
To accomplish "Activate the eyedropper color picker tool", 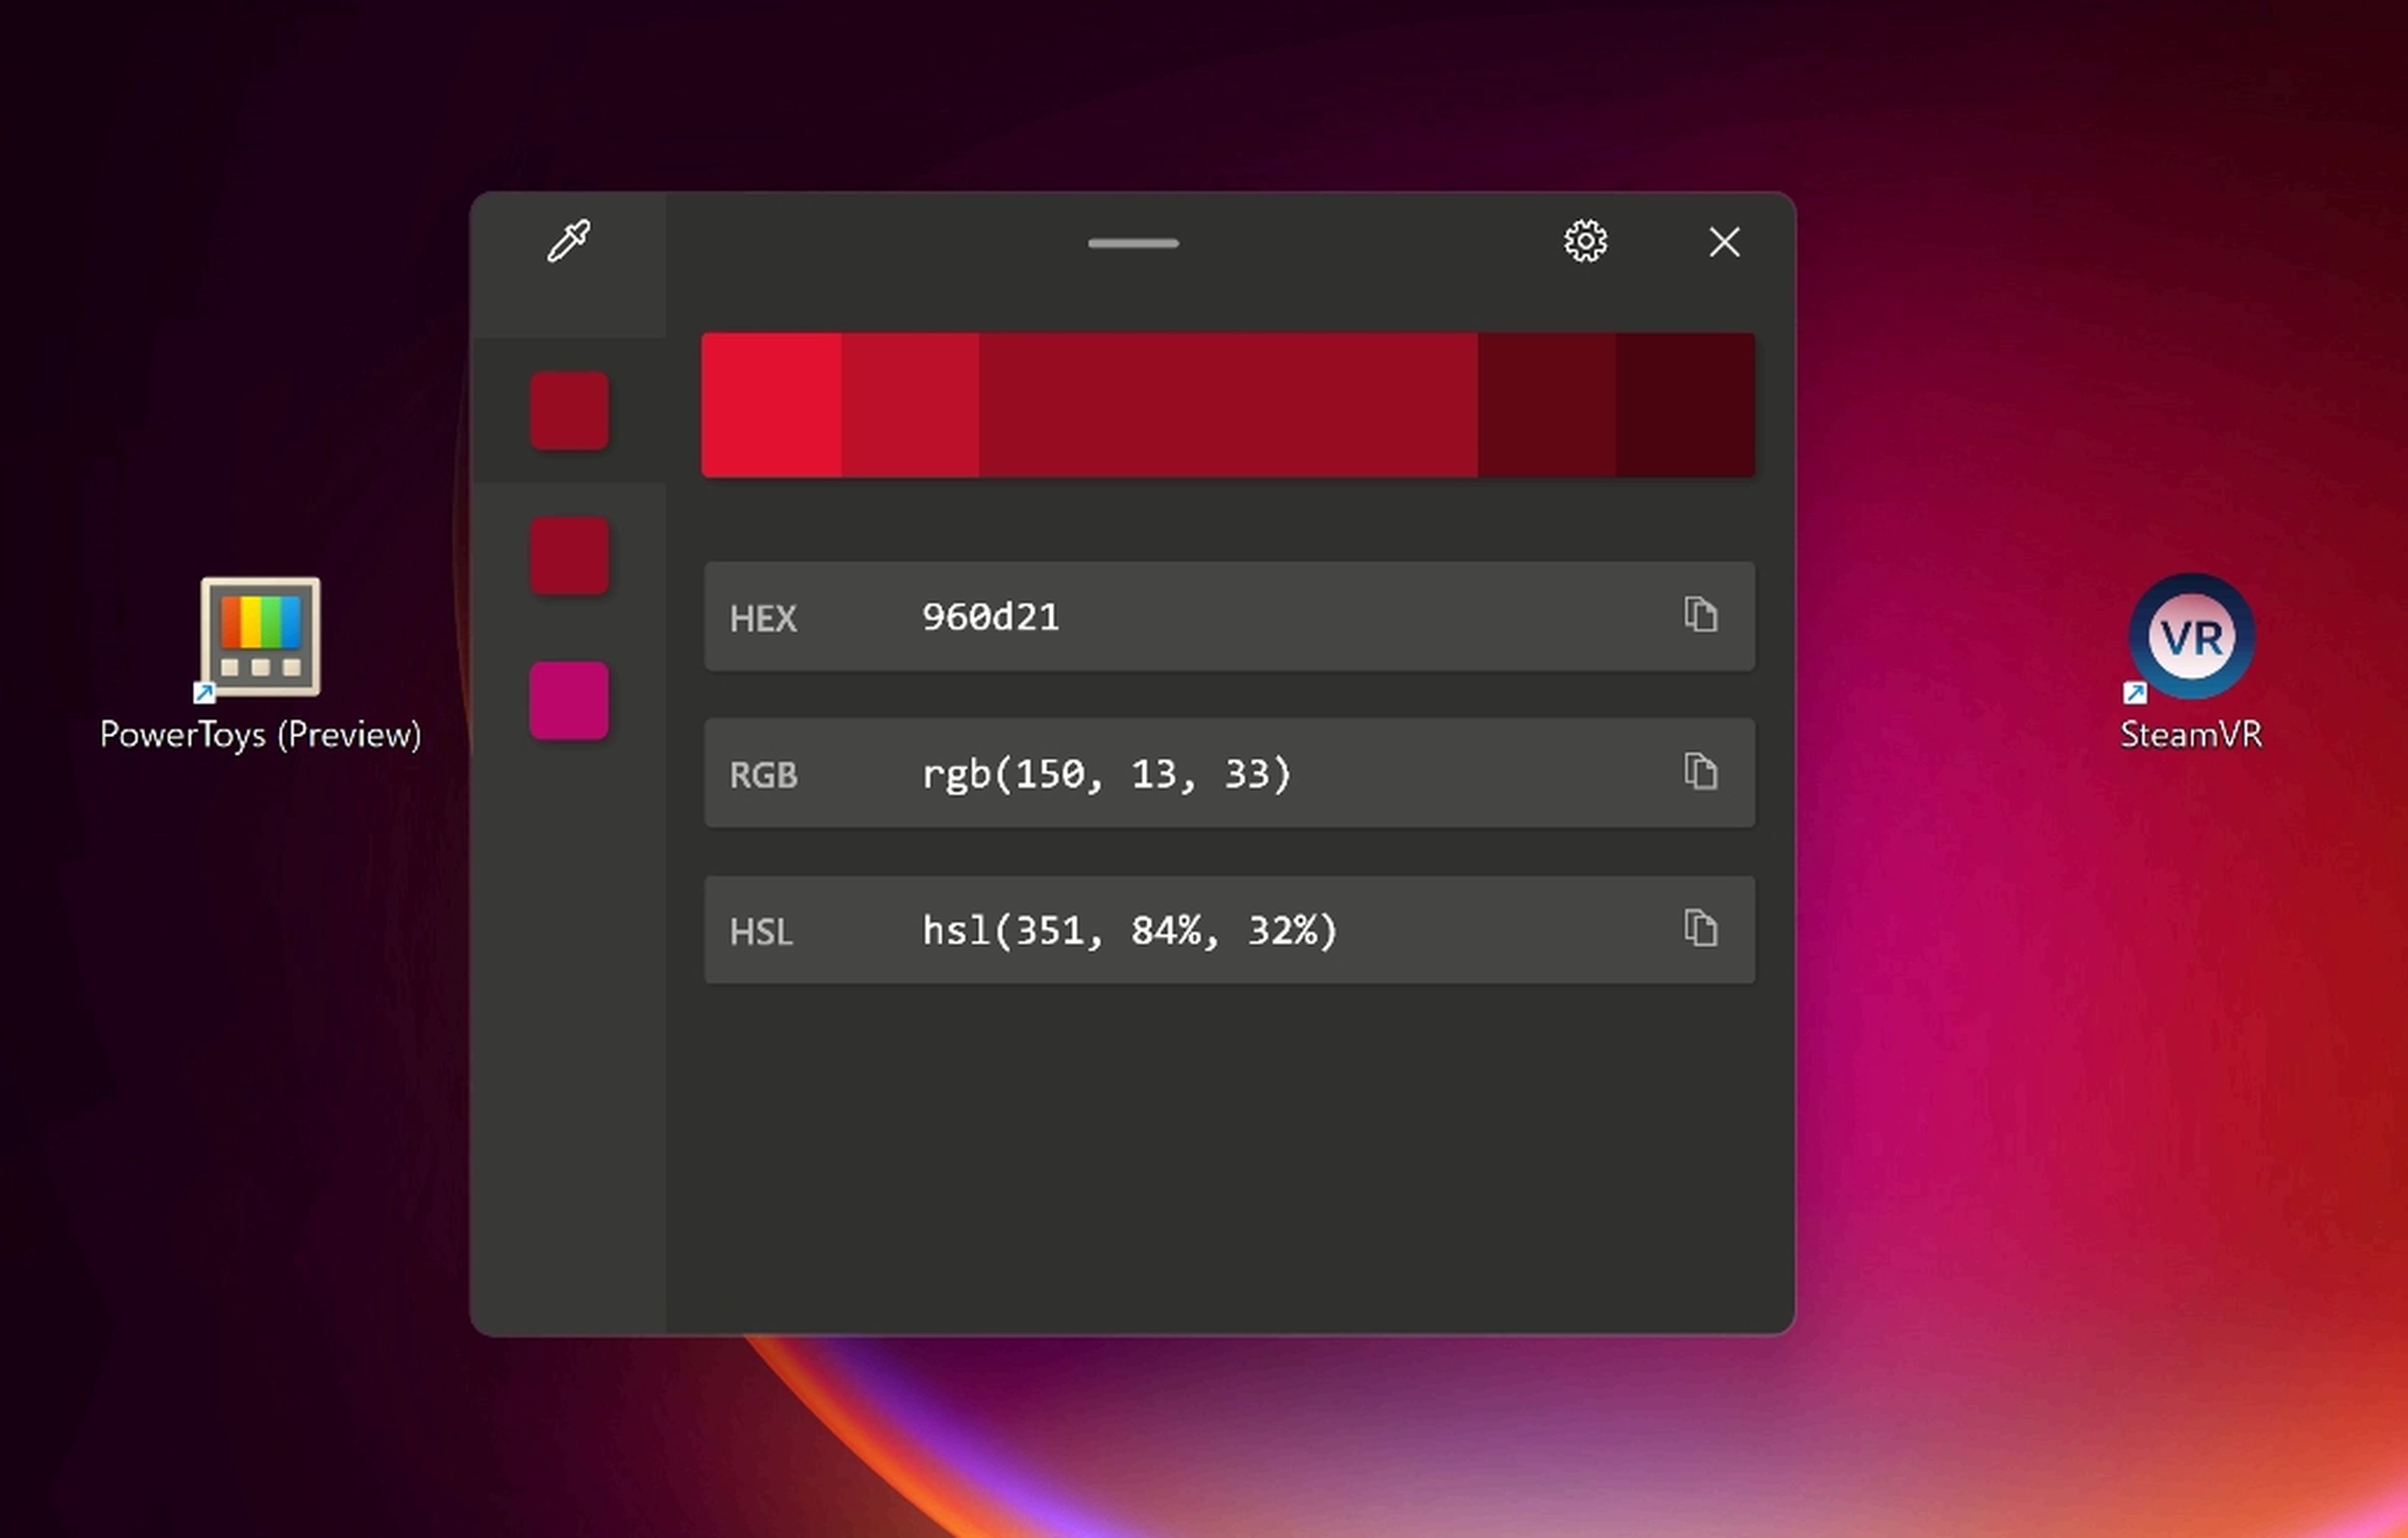I will (x=568, y=241).
